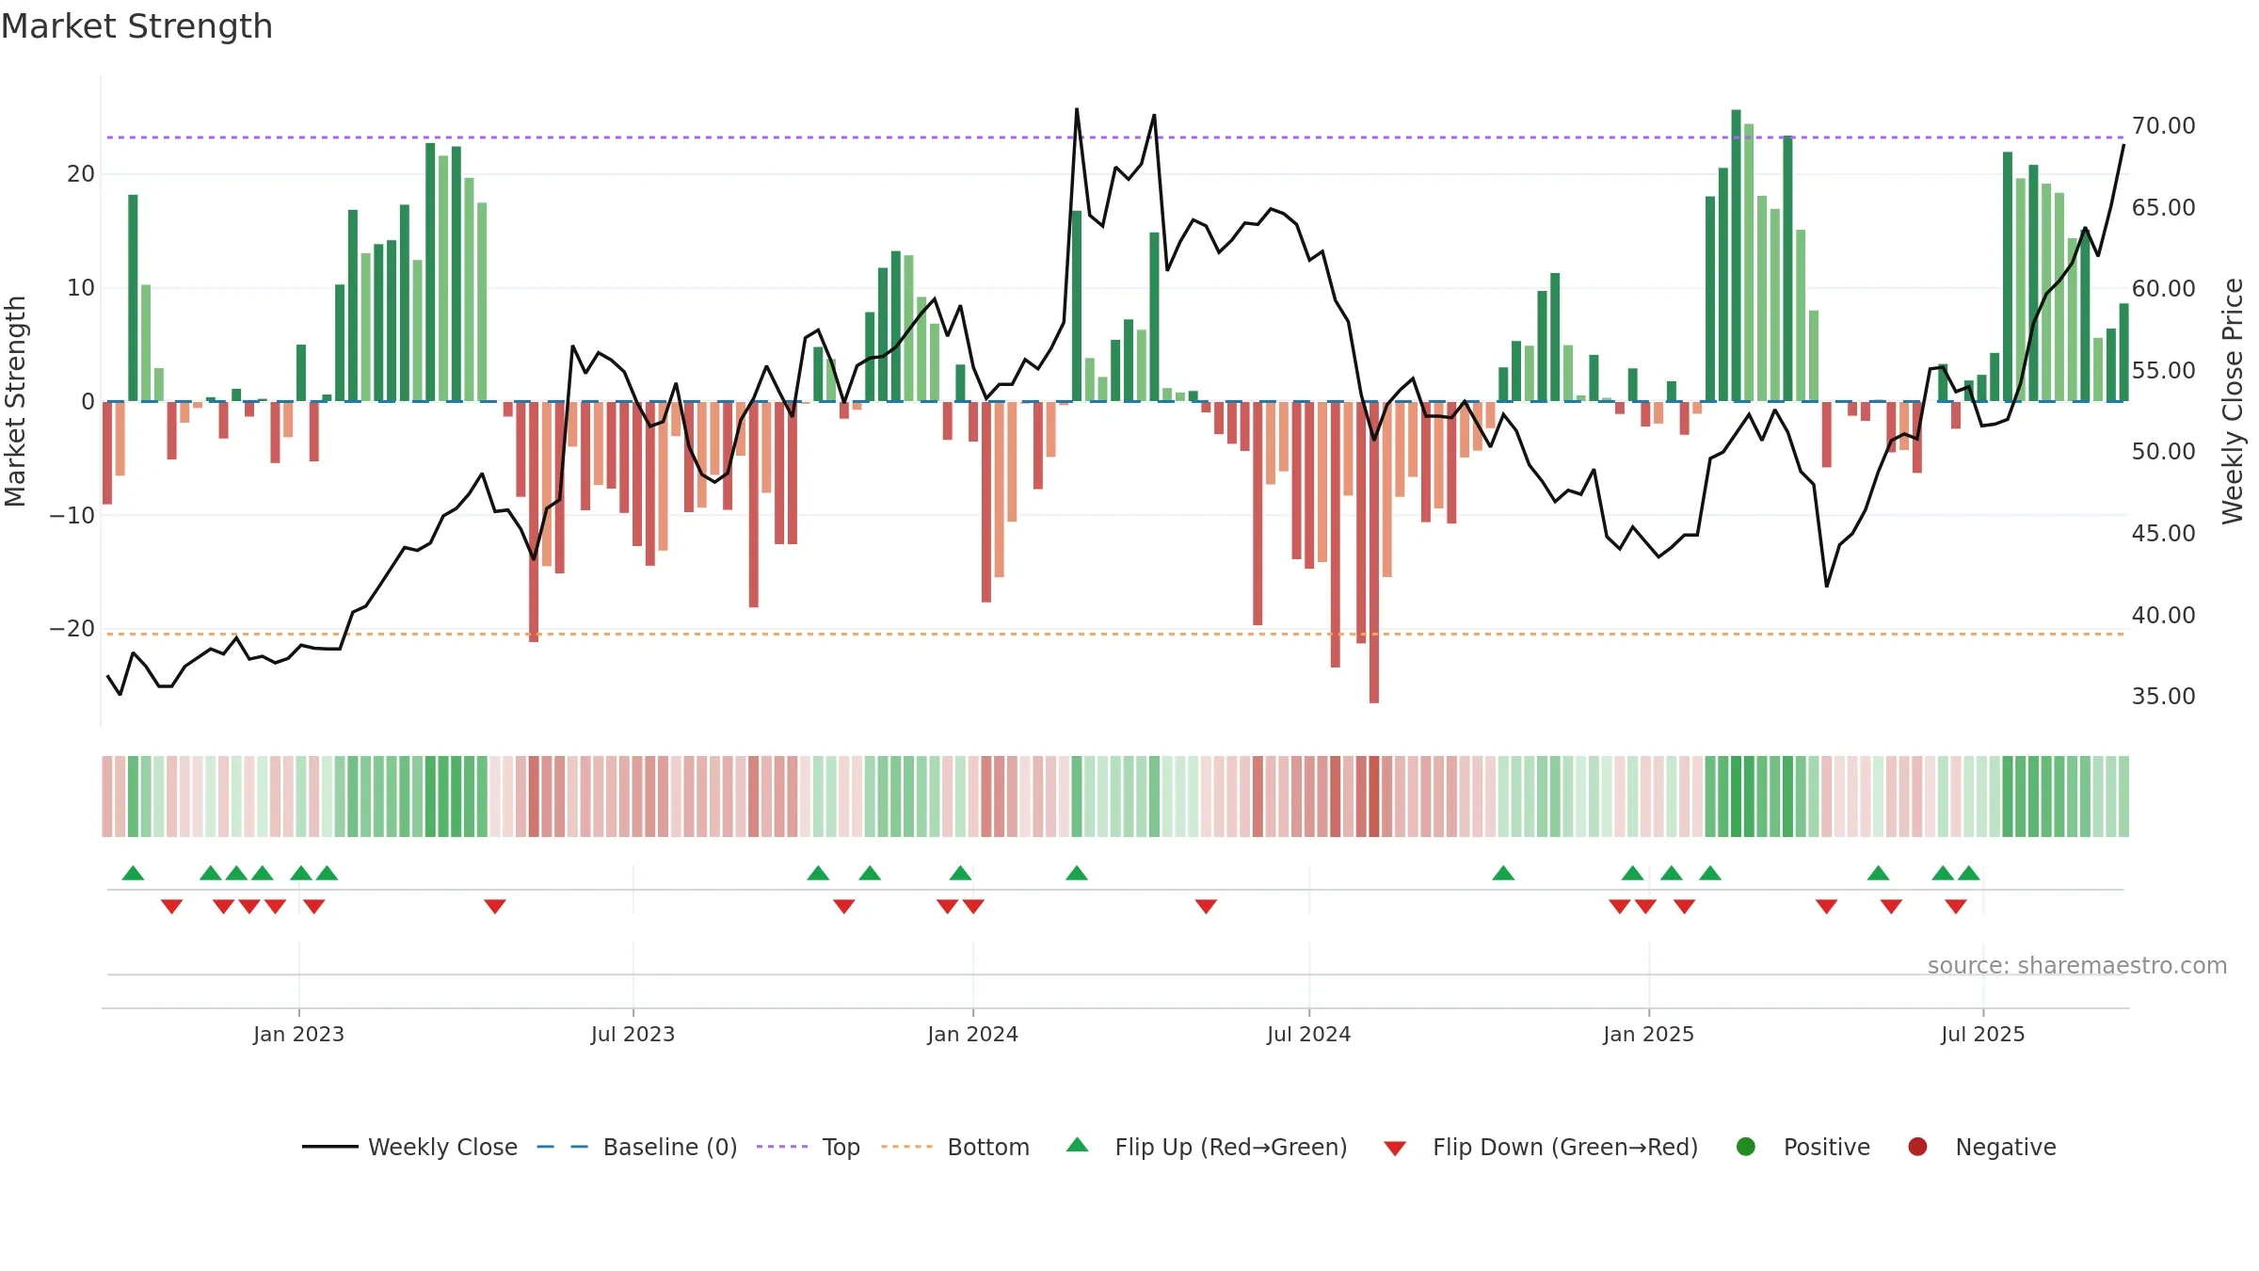This screenshot has width=2259, height=1271.
Task: Click the 50.00 price axis tick
Action: pos(2163,452)
